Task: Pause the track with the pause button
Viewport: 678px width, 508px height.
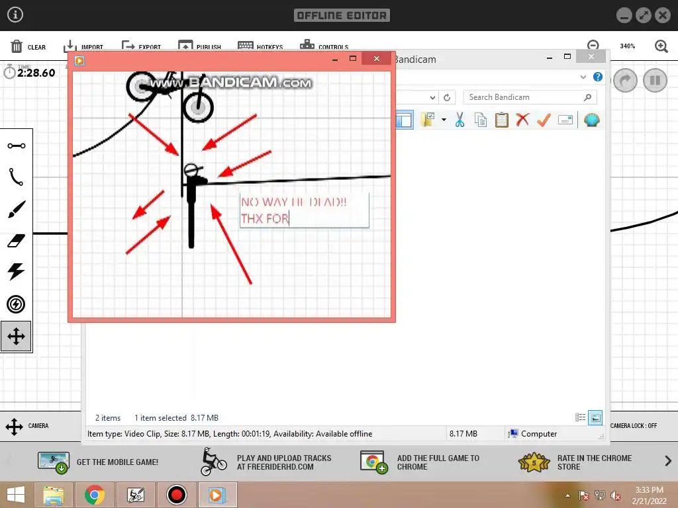Action: click(x=655, y=80)
